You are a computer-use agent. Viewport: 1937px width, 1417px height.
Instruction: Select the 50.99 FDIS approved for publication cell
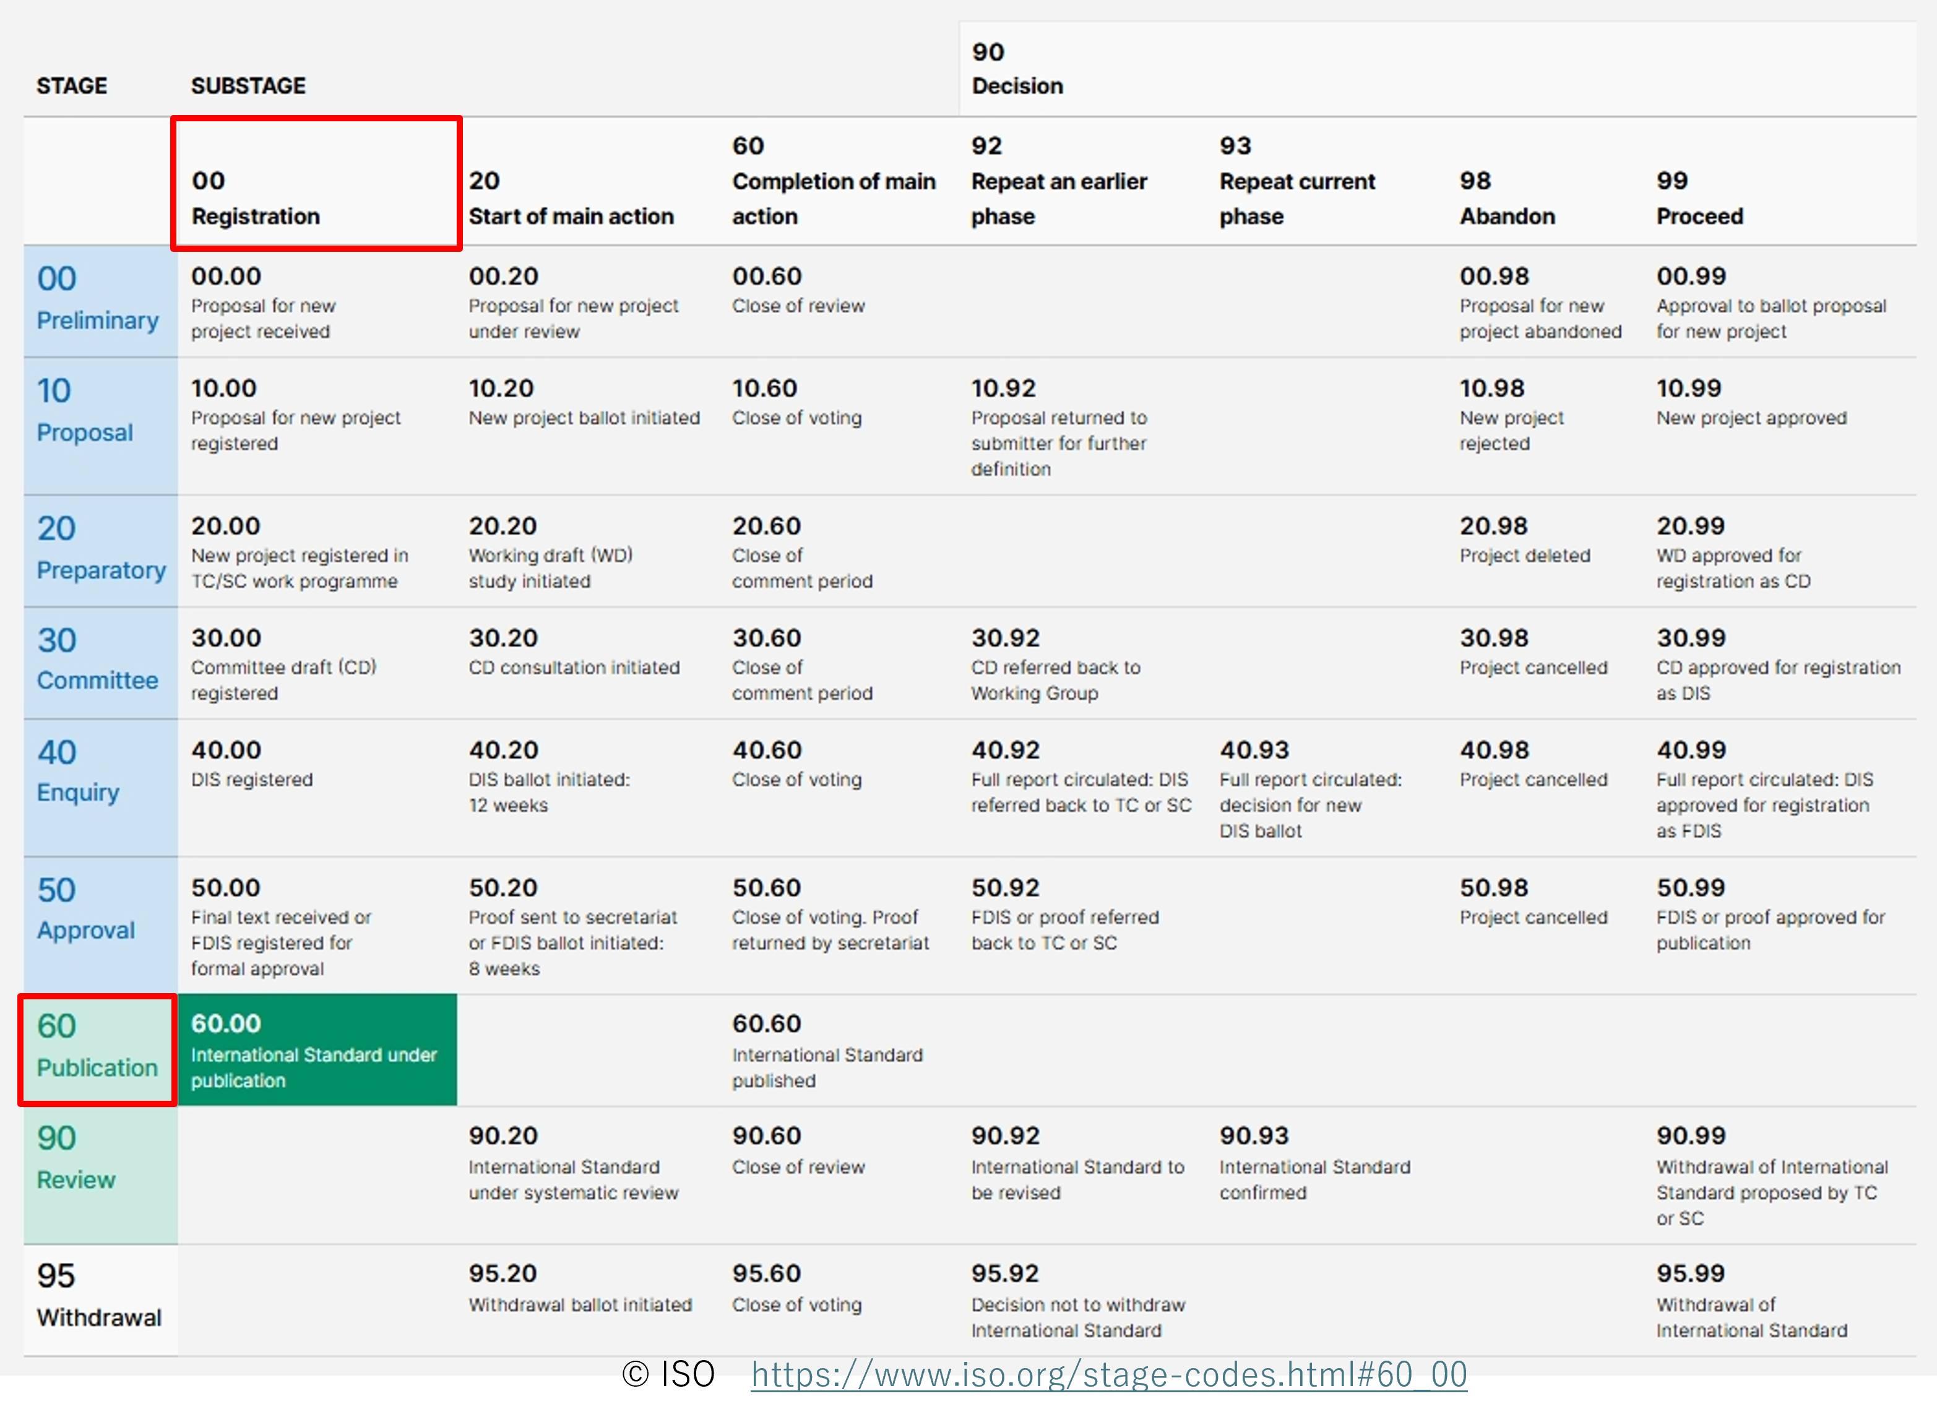(x=1770, y=915)
